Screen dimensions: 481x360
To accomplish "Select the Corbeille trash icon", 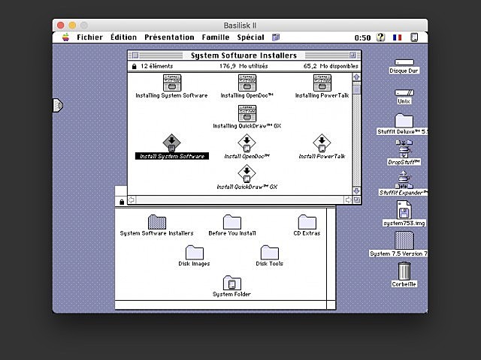I will (x=404, y=271).
